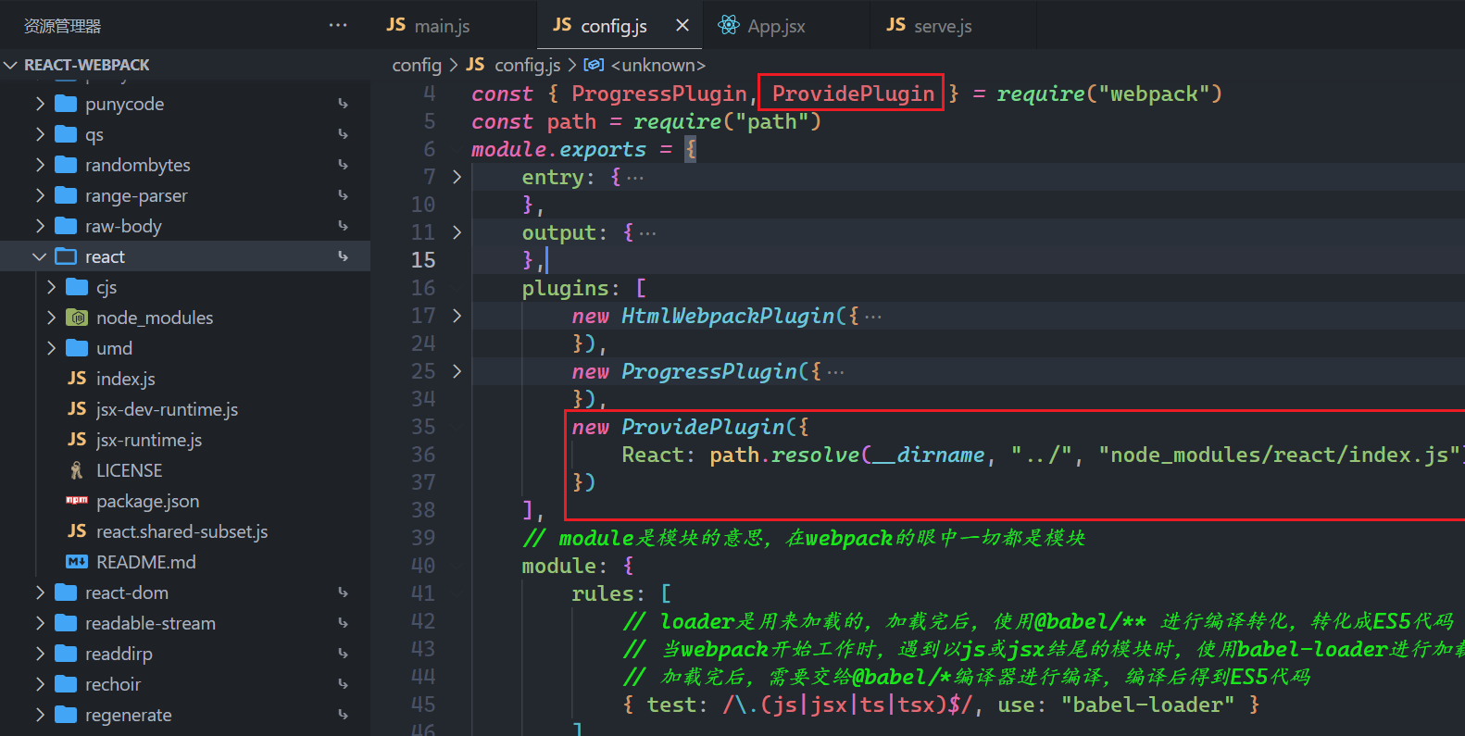Click the open react folder icon
Screen dimensions: 1465x736
click(66, 256)
